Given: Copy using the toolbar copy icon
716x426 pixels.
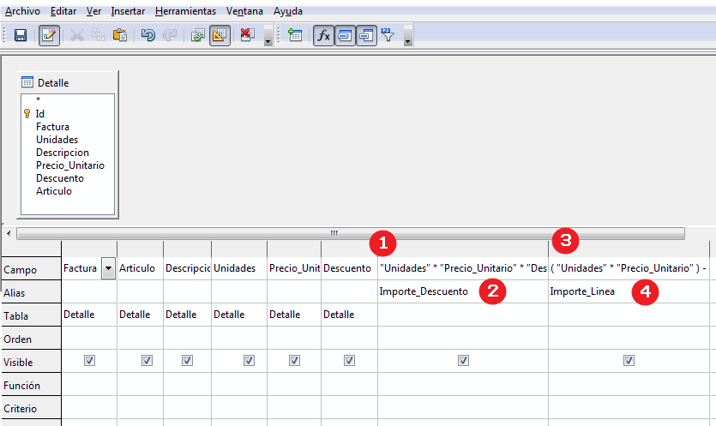Looking at the screenshot, I should (98, 35).
